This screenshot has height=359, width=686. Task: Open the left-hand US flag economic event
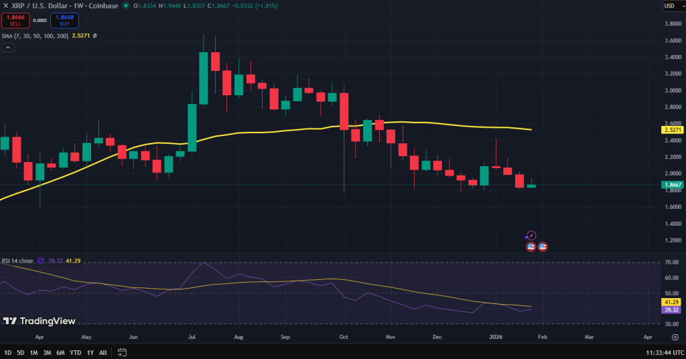531,246
